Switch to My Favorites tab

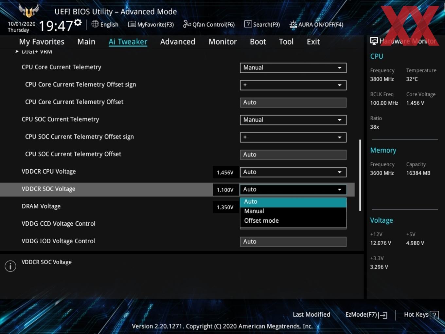[x=42, y=42]
